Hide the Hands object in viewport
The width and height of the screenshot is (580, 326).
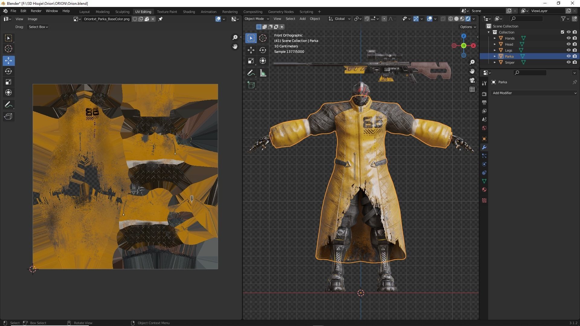tap(568, 38)
